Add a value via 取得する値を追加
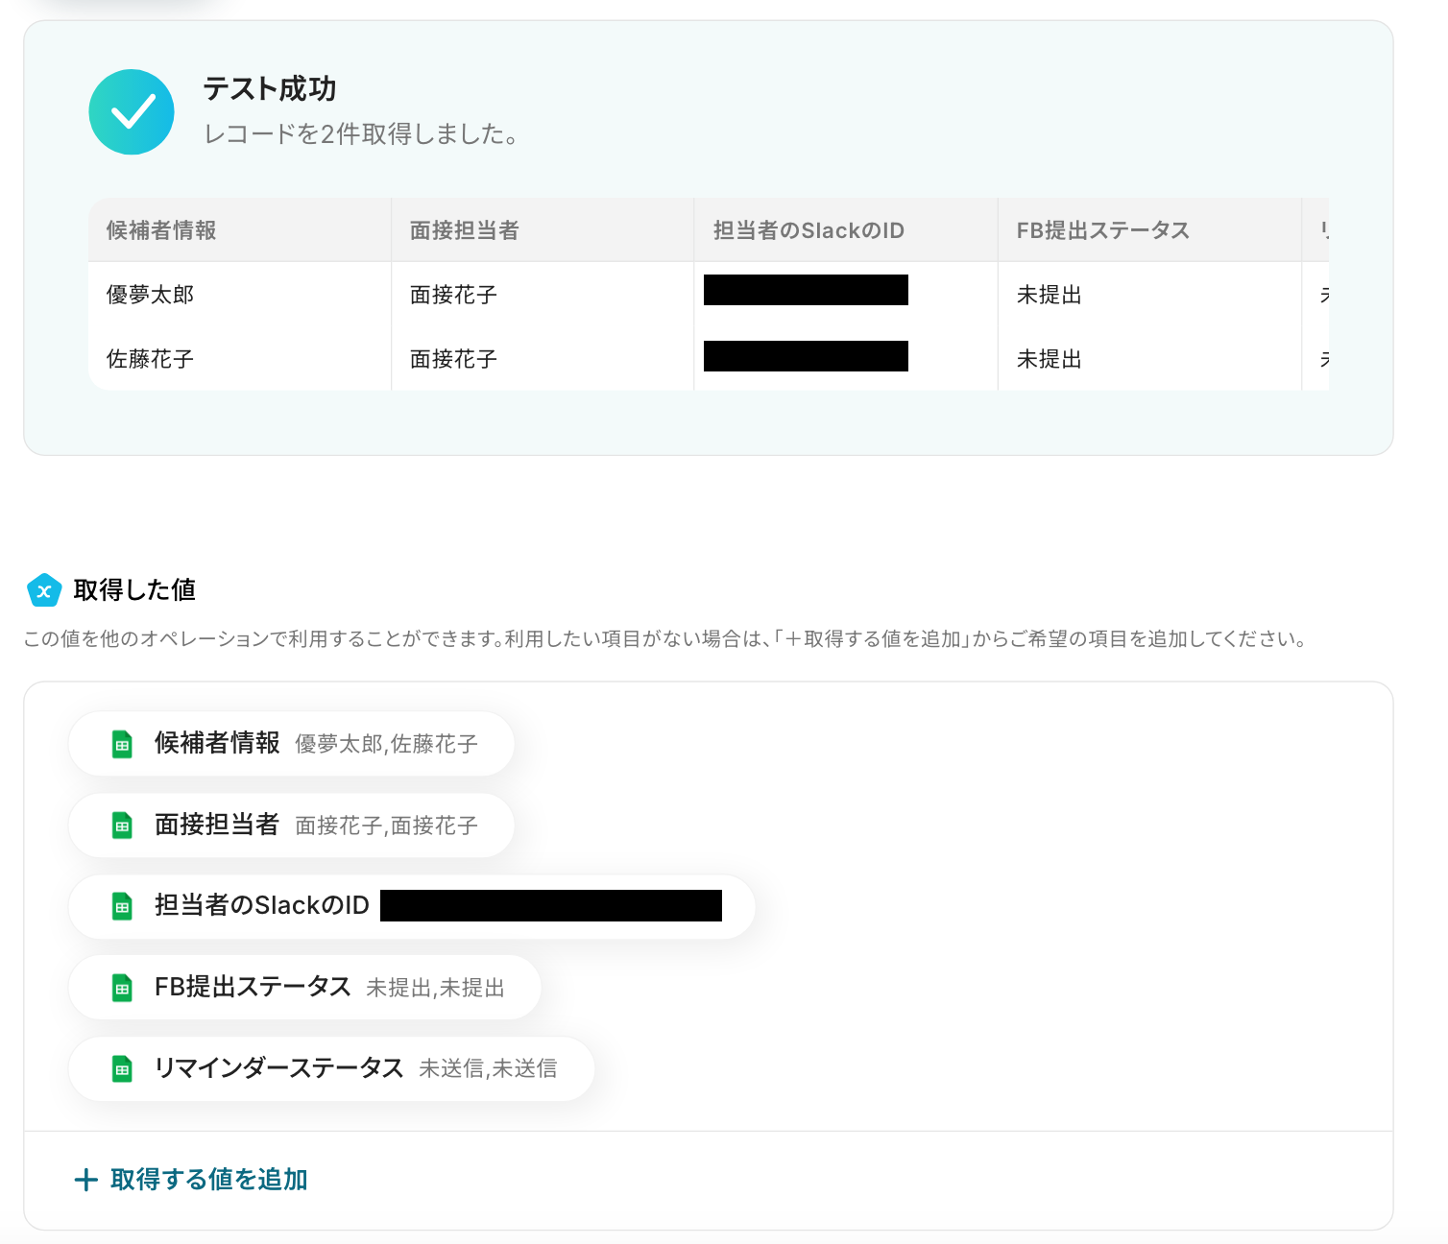 (x=191, y=1180)
